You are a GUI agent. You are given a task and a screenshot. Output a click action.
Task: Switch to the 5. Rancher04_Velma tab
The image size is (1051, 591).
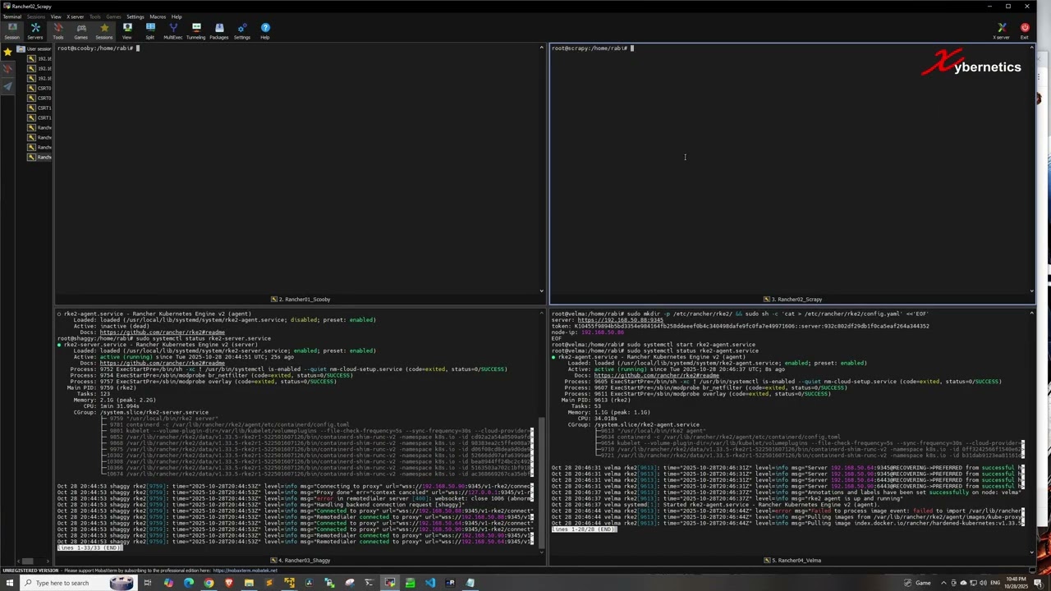coord(792,561)
